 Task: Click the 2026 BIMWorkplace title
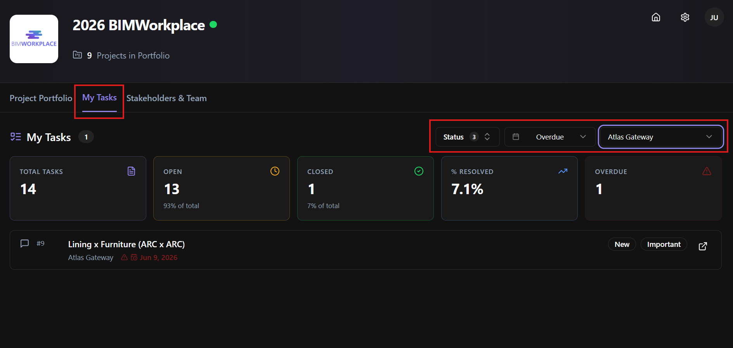(x=139, y=25)
